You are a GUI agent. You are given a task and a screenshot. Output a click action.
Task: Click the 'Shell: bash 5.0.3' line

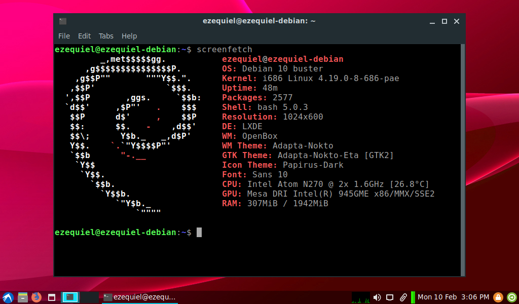(x=265, y=107)
